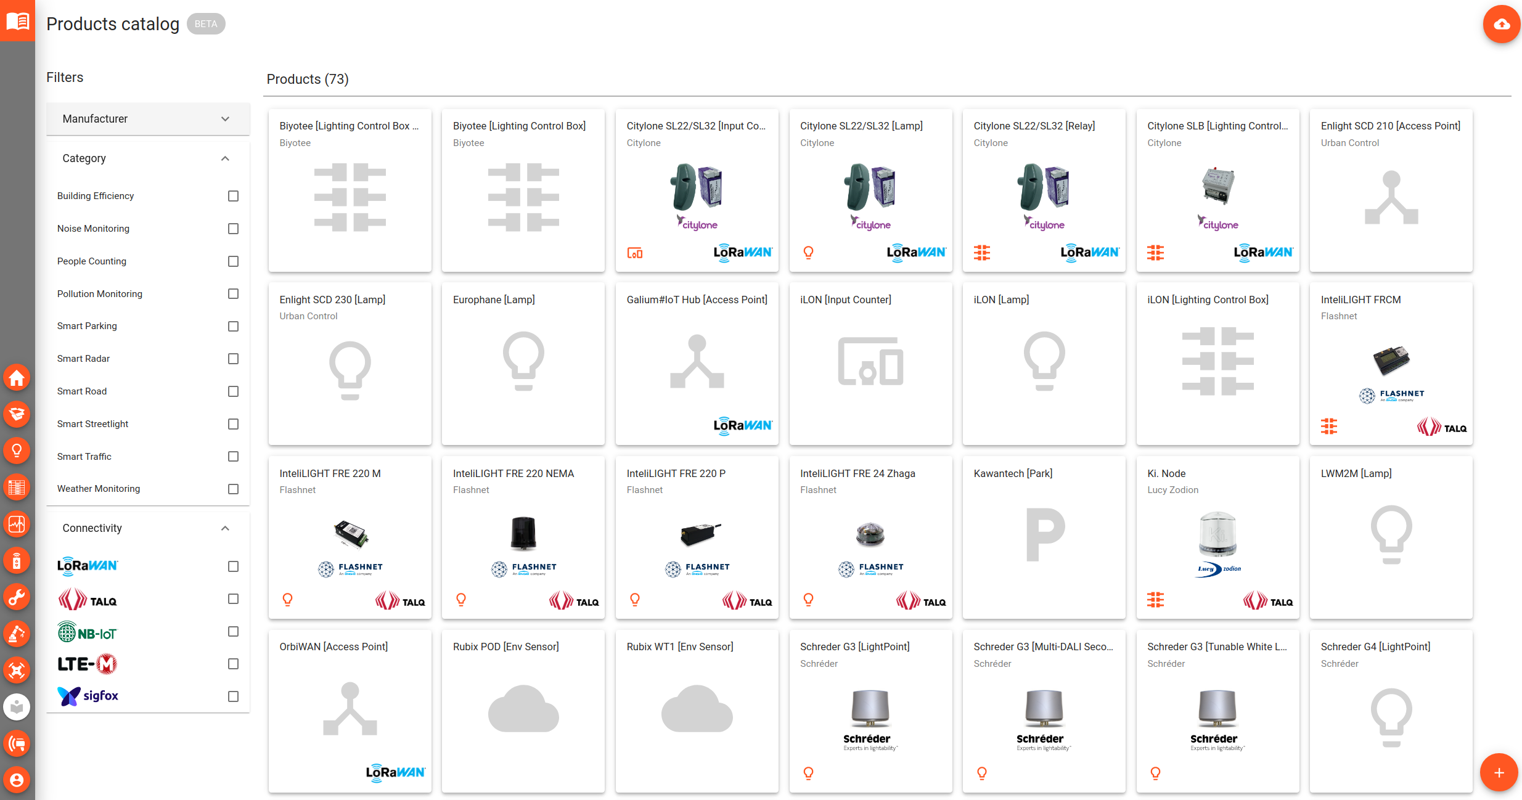Select the Schreder G4 [LightPoint] title
The height and width of the screenshot is (800, 1522).
pos(1375,647)
